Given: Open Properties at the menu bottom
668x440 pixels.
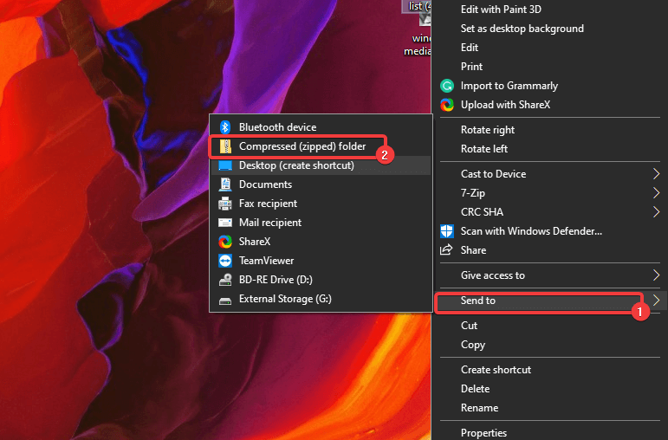Looking at the screenshot, I should point(550,433).
